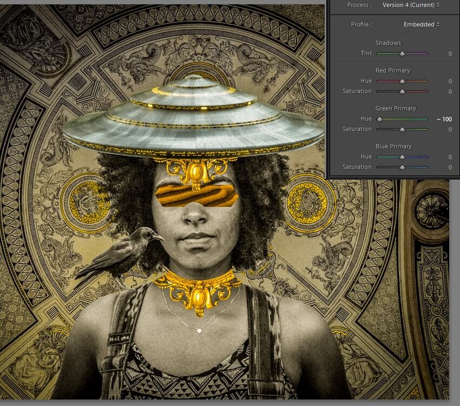Select the Blue Primary Saturation value field
The width and height of the screenshot is (460, 406).
[450, 167]
